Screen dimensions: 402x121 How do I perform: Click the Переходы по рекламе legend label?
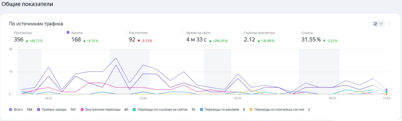pyautogui.click(x=222, y=110)
